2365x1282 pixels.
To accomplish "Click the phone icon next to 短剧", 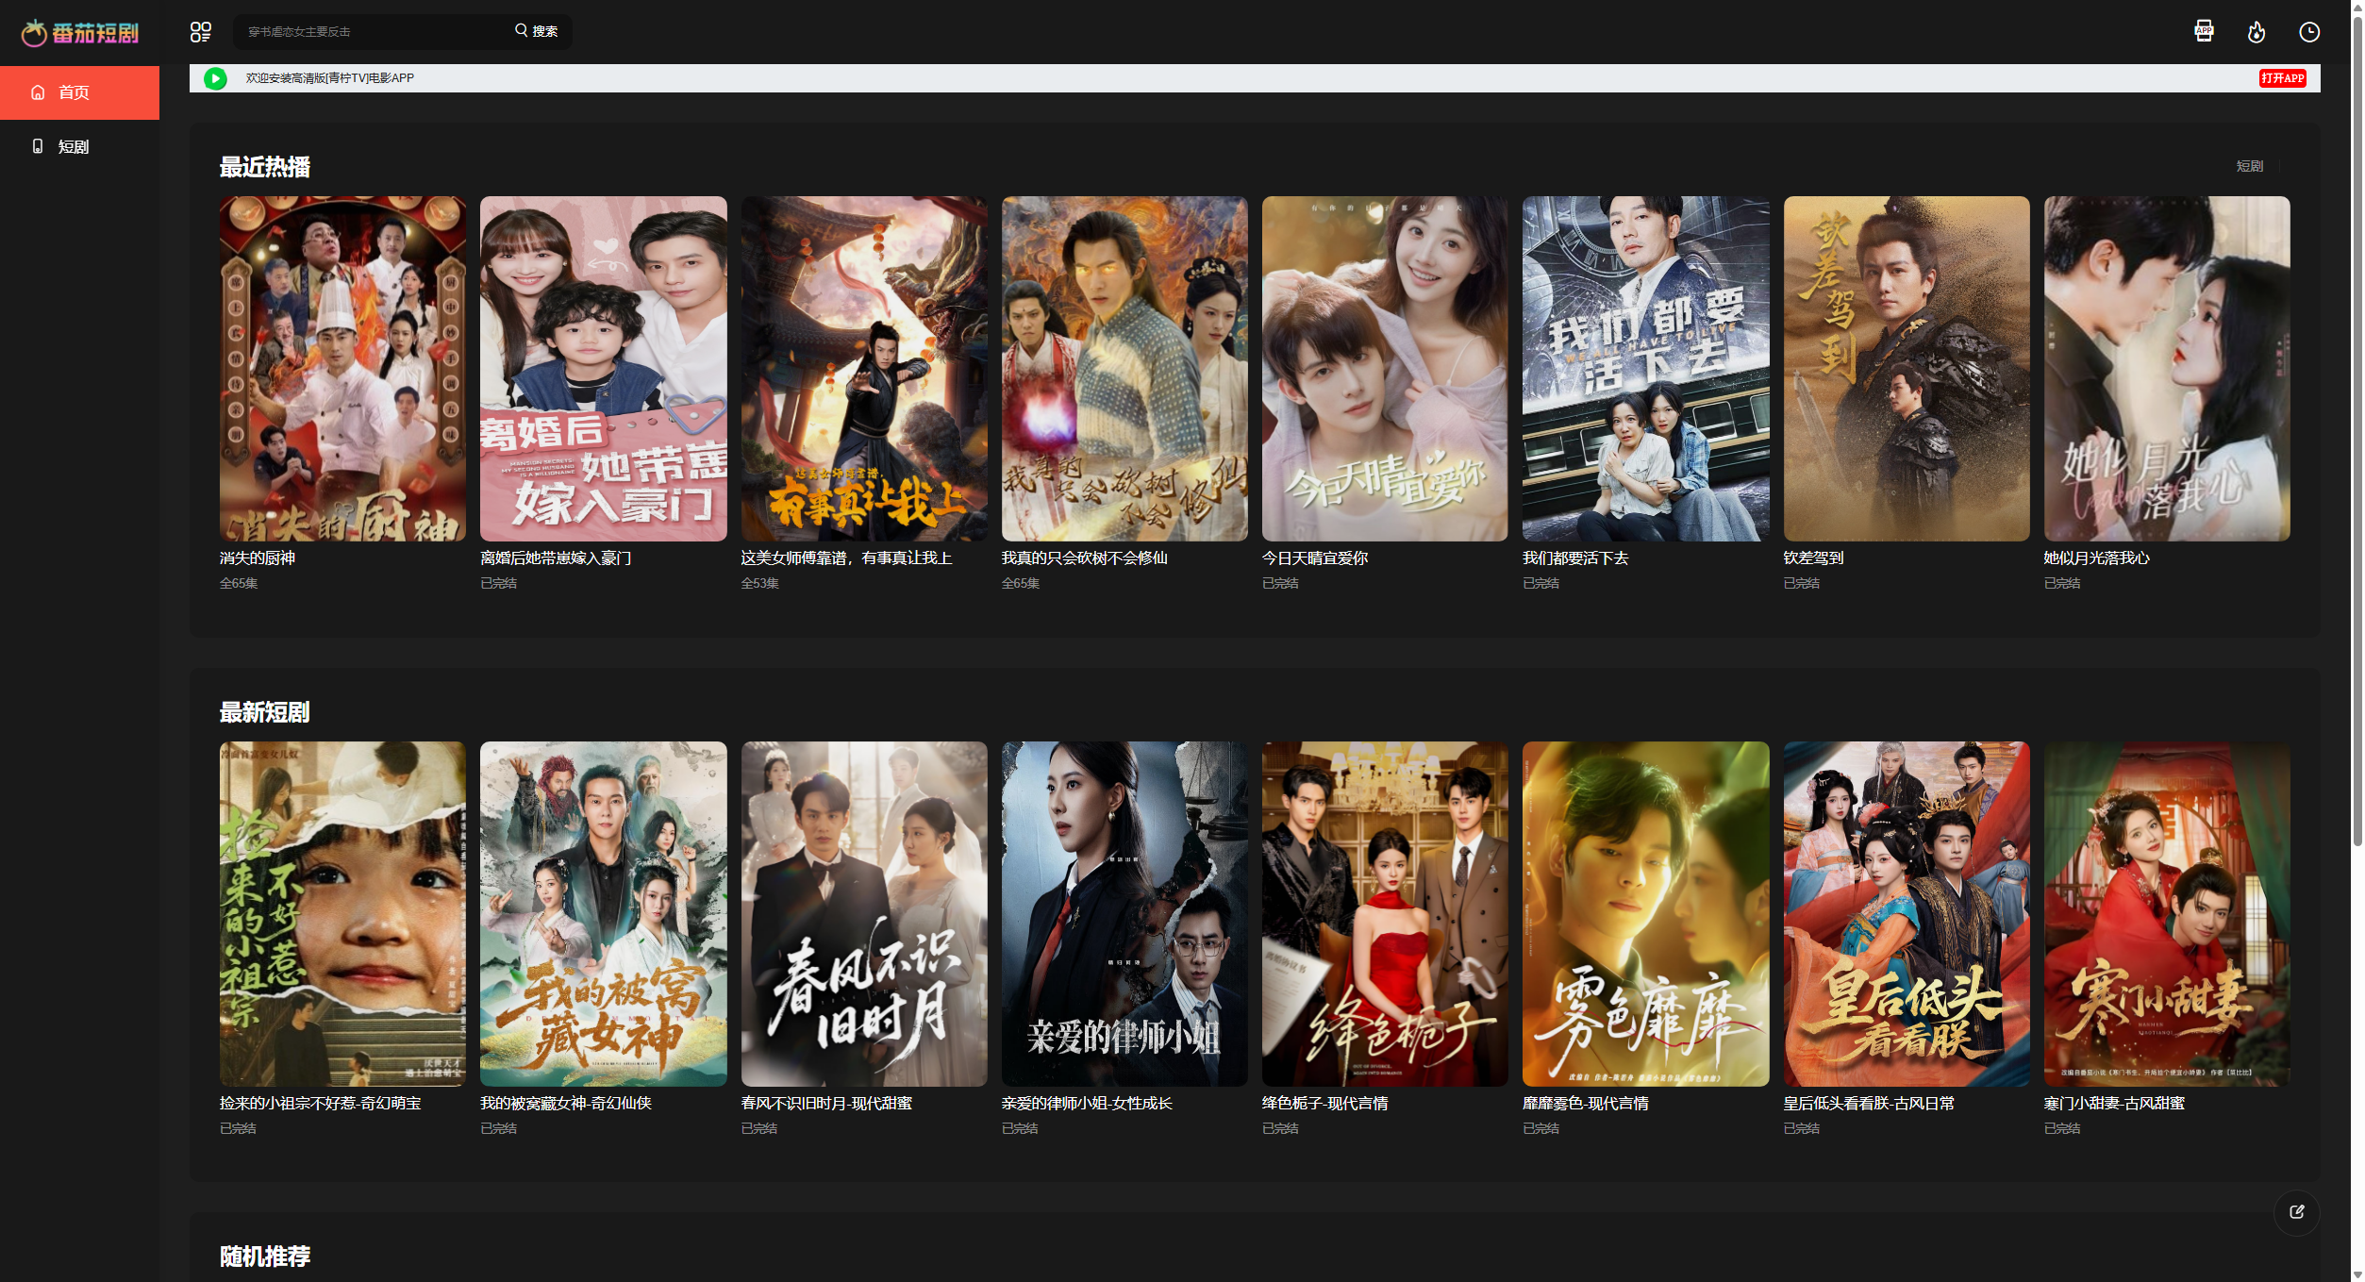I will tap(38, 146).
